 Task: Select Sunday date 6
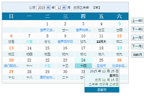coord(11,36)
